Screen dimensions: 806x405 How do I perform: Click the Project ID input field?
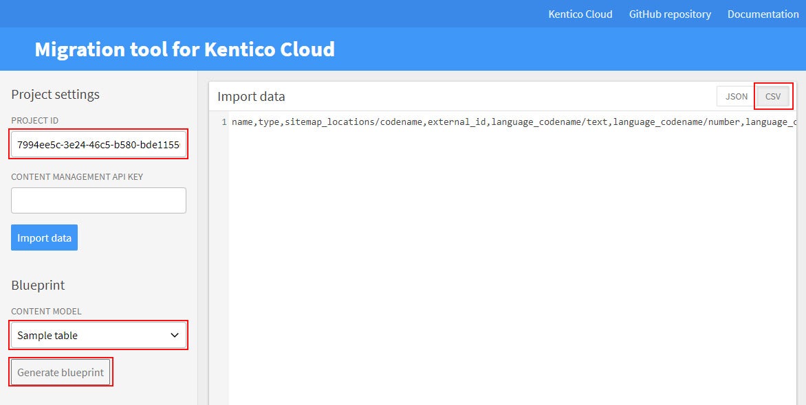(x=99, y=144)
